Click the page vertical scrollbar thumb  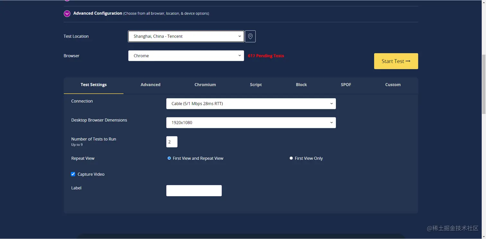(x=483, y=84)
